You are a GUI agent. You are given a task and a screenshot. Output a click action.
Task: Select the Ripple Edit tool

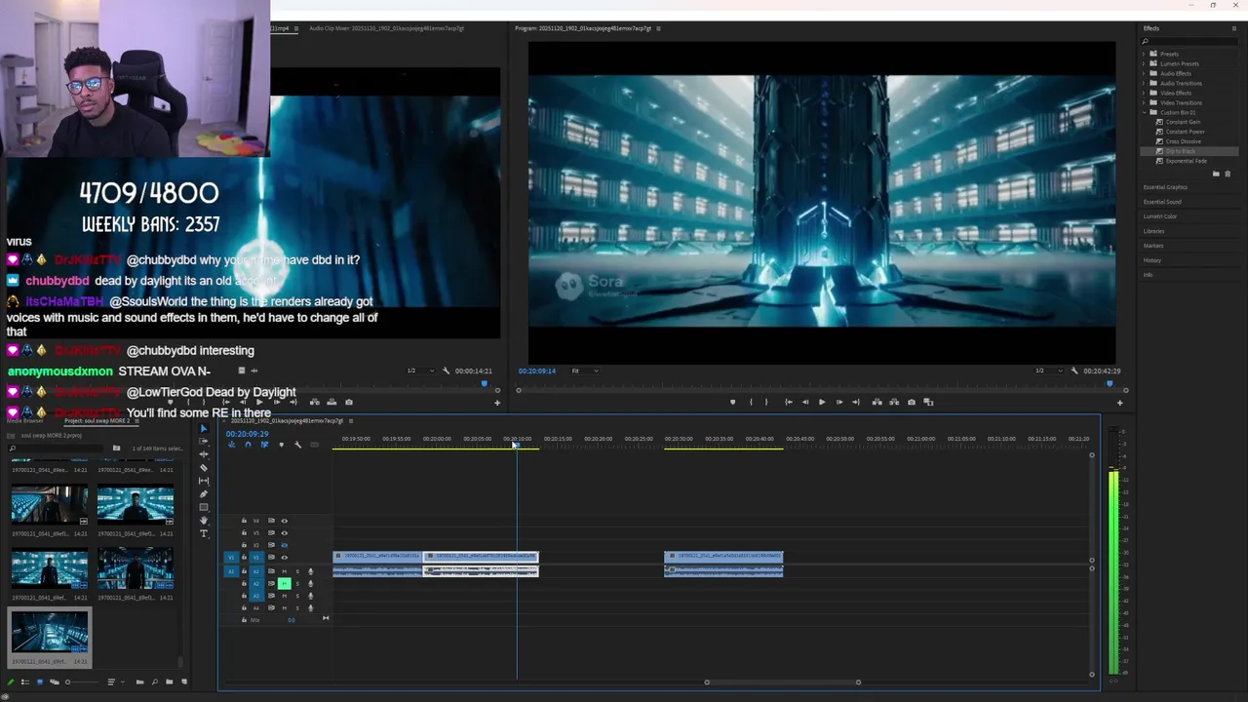pos(204,454)
